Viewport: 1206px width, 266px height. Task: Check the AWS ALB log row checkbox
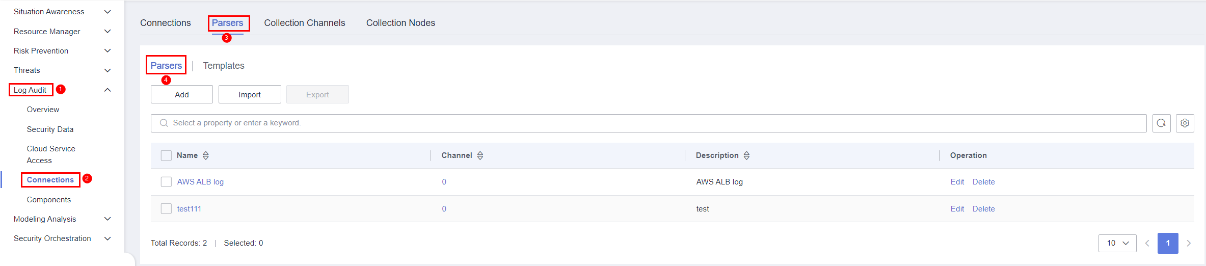(166, 182)
